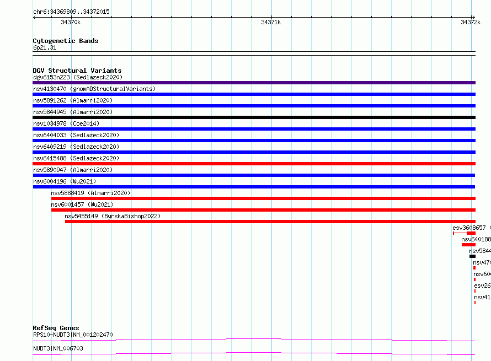Screen dimensions: 491x361
Task: Click the nsv6409219 (Sedlazeck2020) label
Action: pyautogui.click(x=76, y=147)
